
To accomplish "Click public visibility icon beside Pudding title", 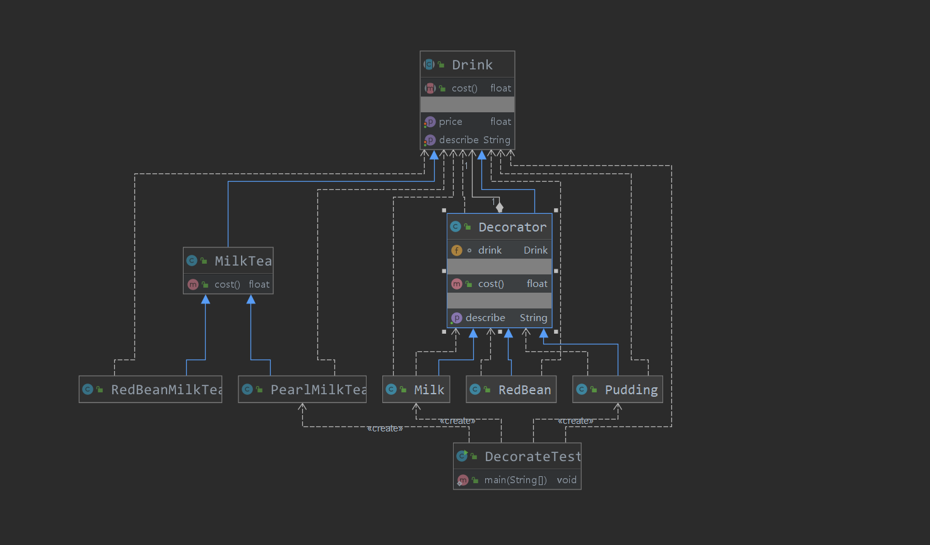I will click(594, 390).
